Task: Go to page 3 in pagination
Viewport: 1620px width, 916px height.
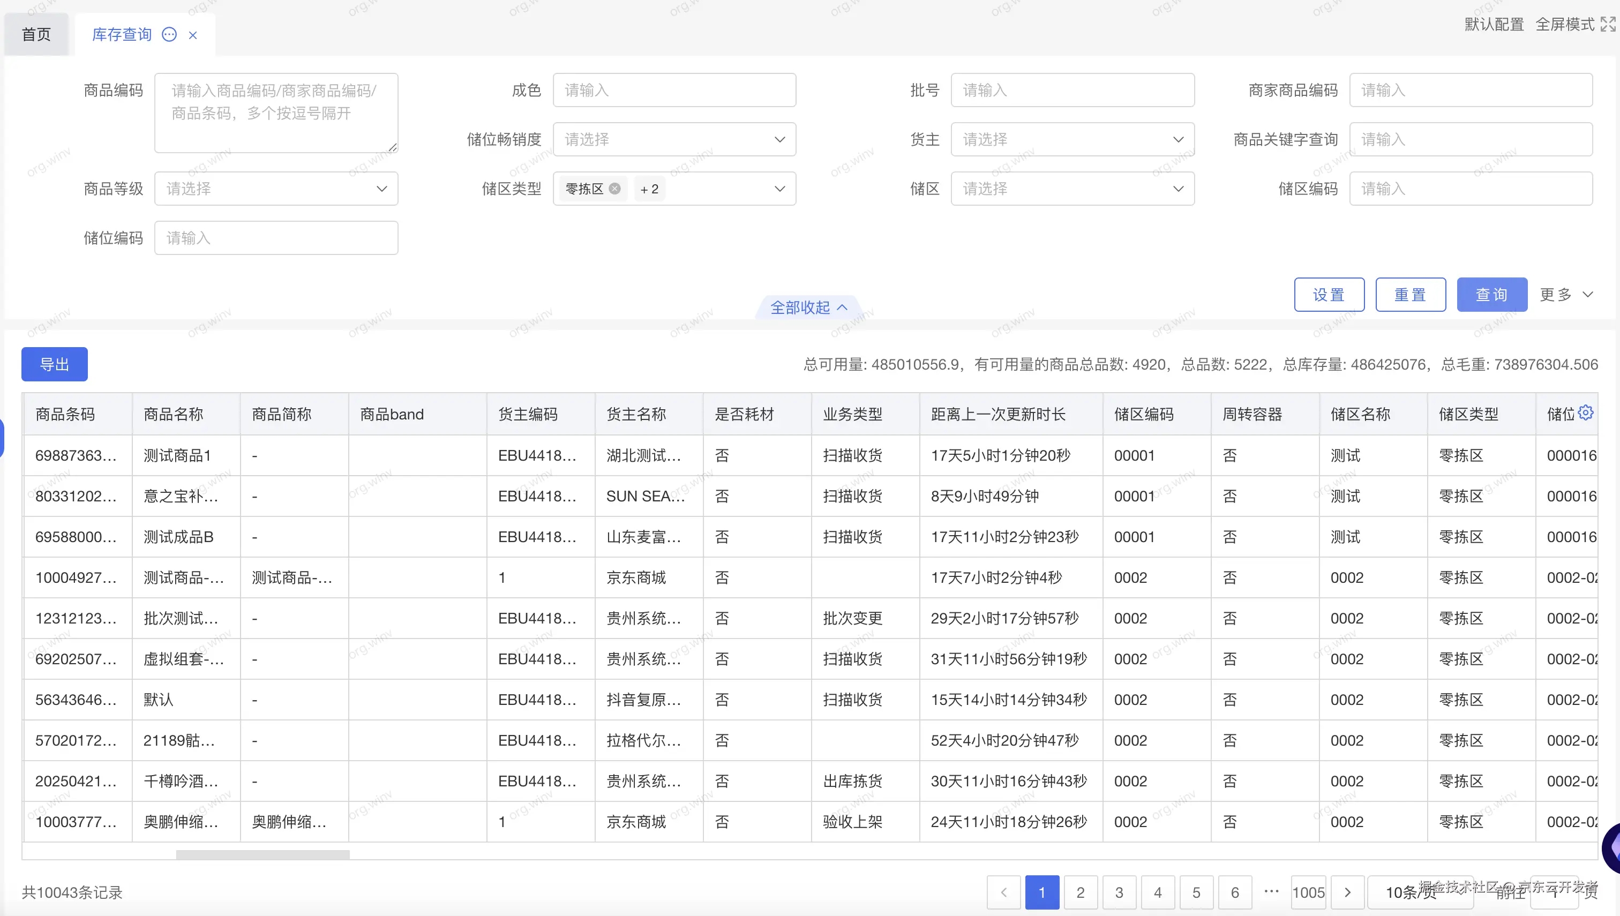Action: pyautogui.click(x=1119, y=892)
